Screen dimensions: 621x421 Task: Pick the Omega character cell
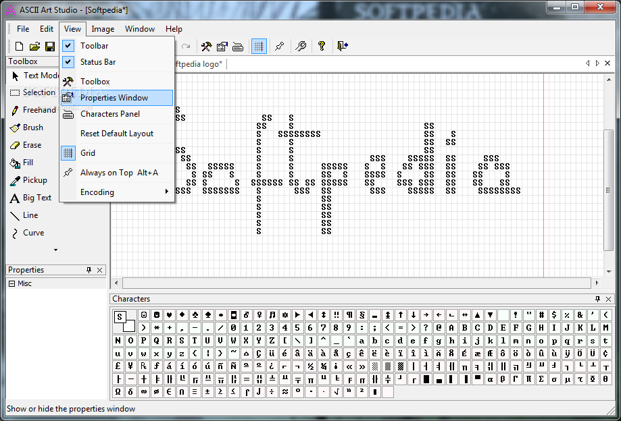coord(118,392)
